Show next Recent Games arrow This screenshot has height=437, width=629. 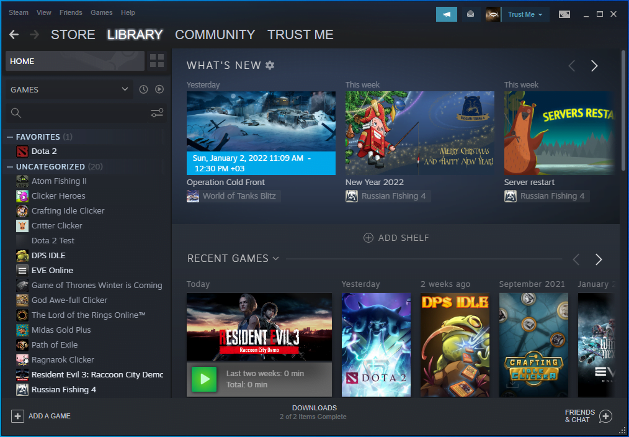(599, 259)
